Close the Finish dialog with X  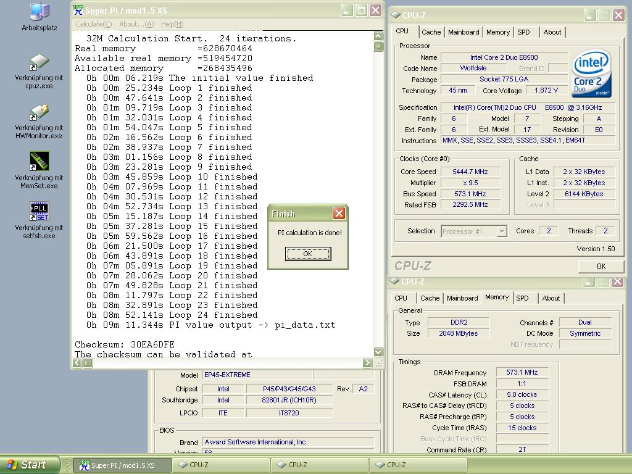point(339,213)
